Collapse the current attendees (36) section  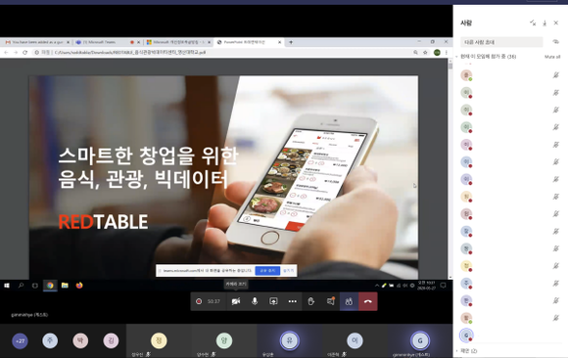tap(486, 57)
